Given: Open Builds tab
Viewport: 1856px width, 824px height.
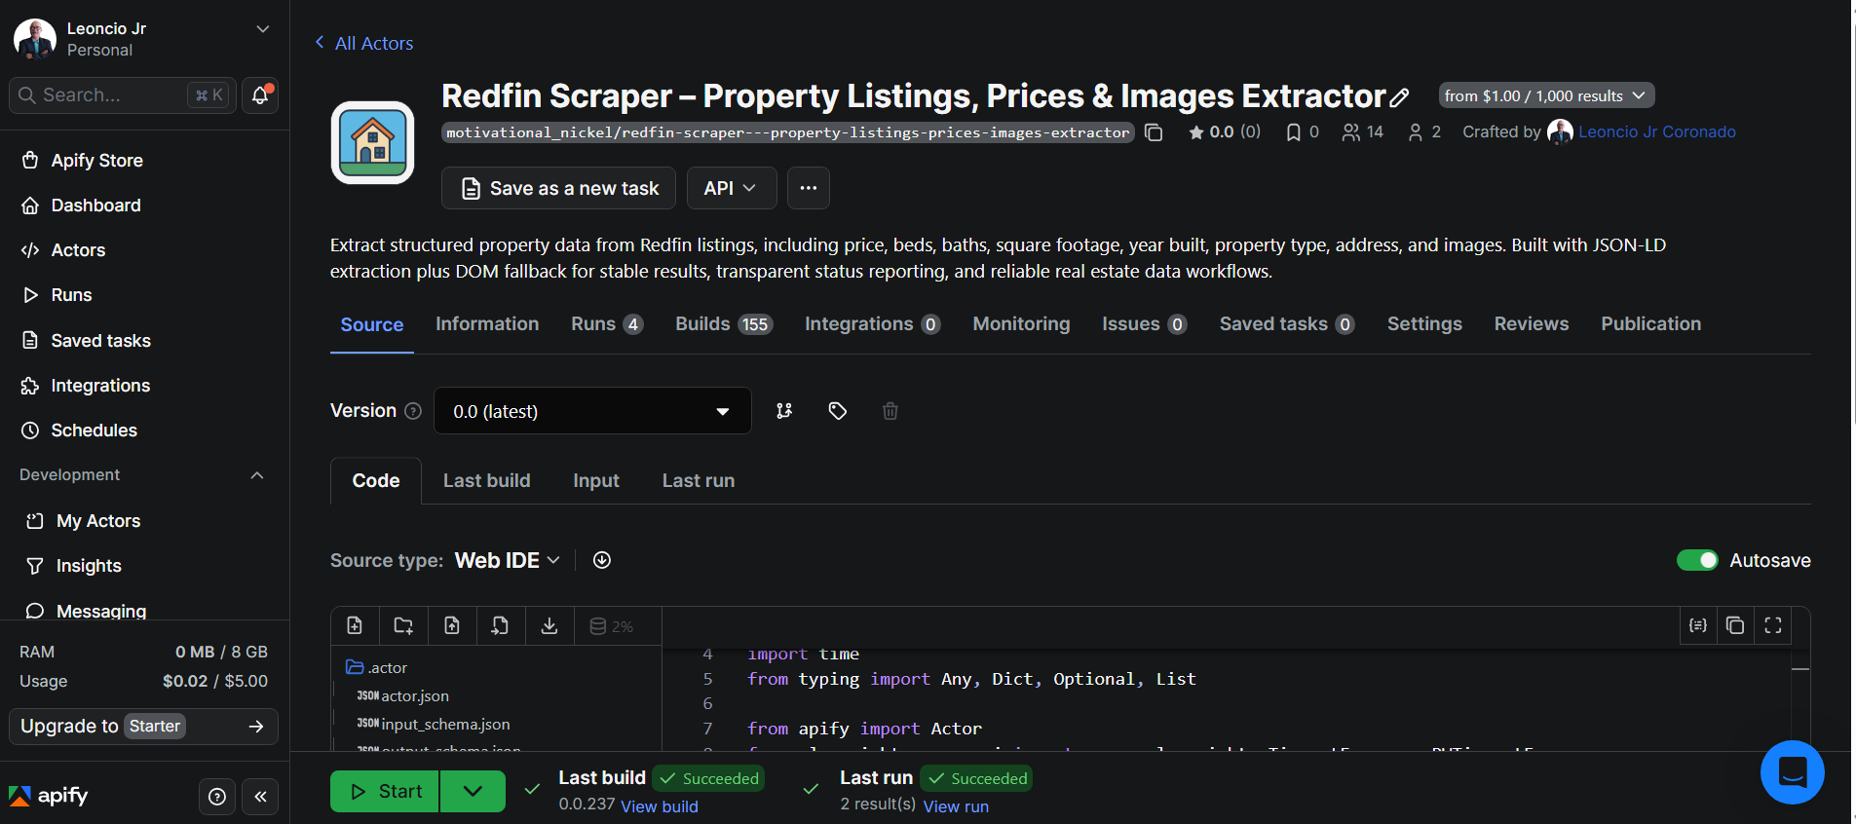Looking at the screenshot, I should coord(724,324).
